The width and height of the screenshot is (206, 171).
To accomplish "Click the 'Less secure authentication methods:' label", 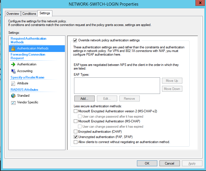I will pos(98,106).
